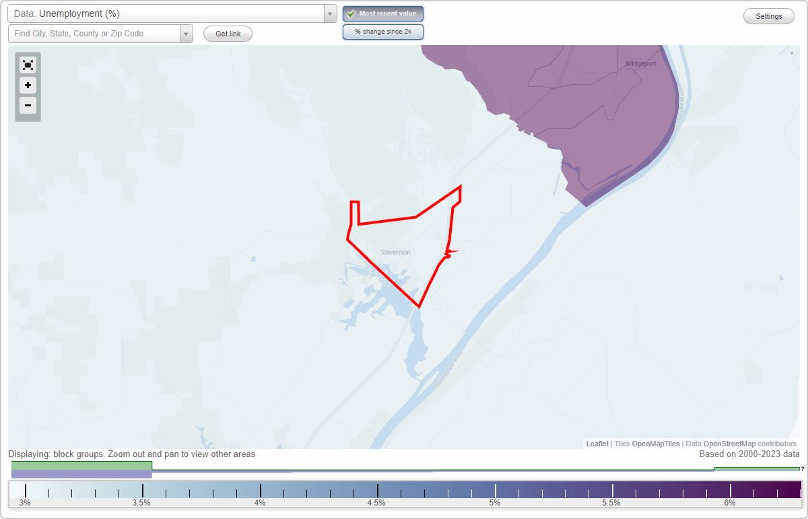Viewport: 808px width, 519px height.
Task: Click the green checkmark on Most recent value
Action: tap(352, 13)
